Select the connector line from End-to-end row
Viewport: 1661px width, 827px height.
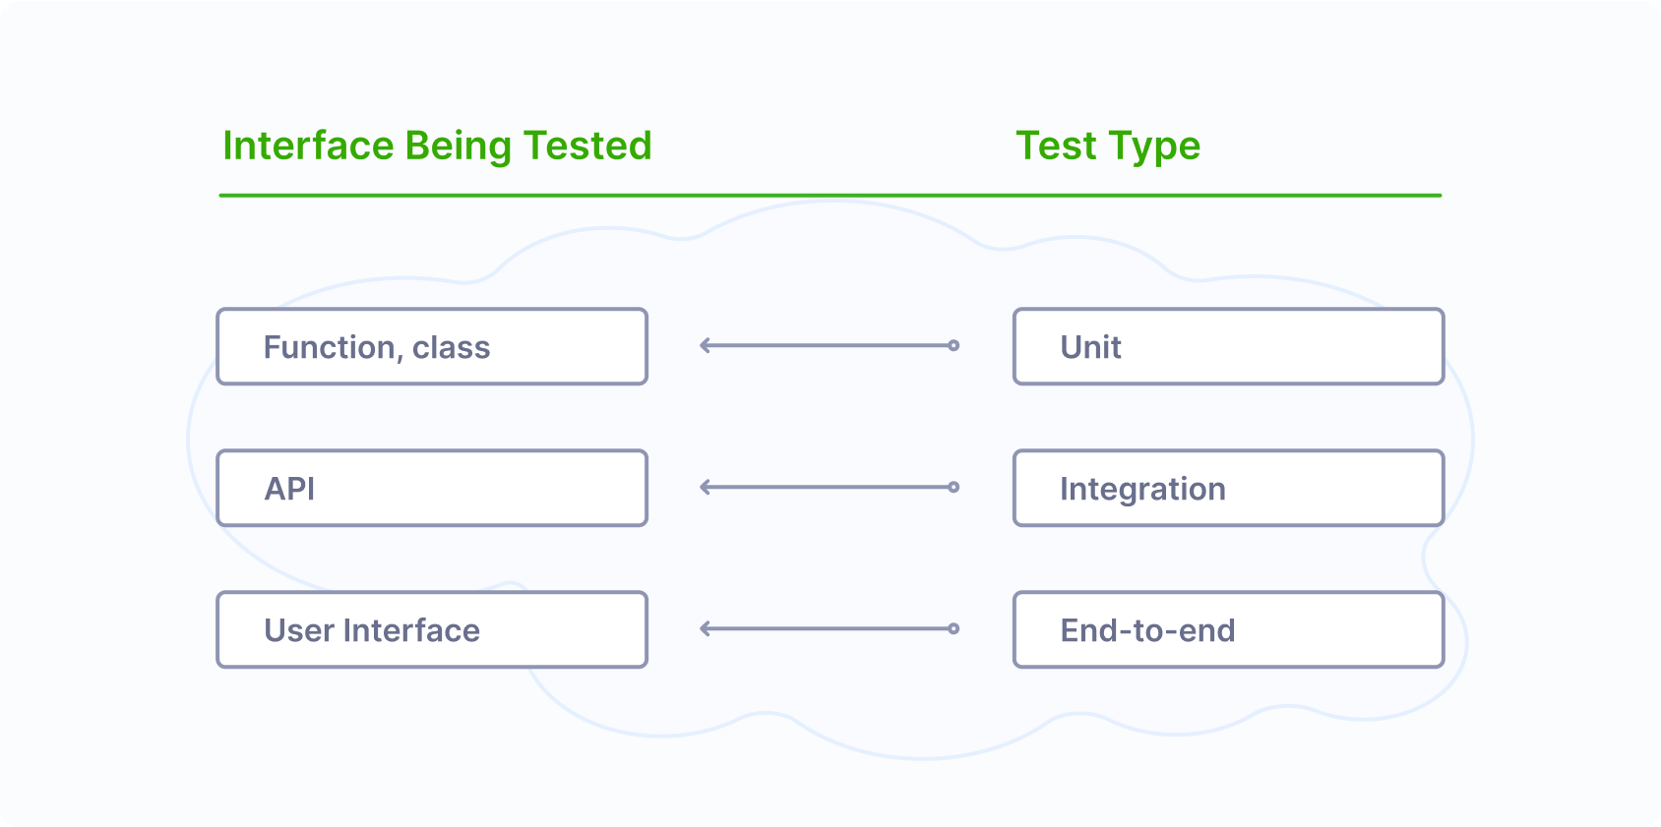tap(829, 628)
